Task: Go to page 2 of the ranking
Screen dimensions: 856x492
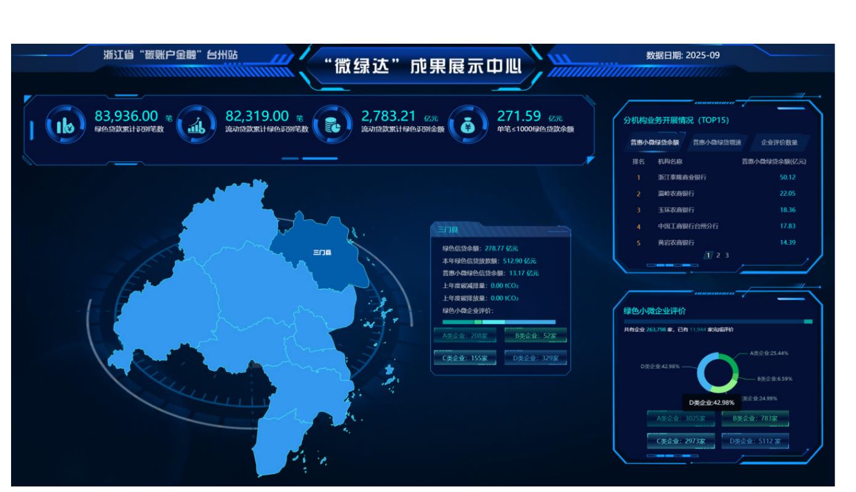Action: pos(718,255)
